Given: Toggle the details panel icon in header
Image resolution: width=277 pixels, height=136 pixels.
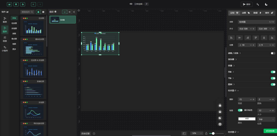Looking at the screenshot, I should point(23,4).
